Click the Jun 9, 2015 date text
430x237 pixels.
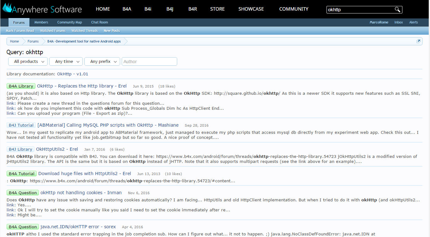point(143,86)
